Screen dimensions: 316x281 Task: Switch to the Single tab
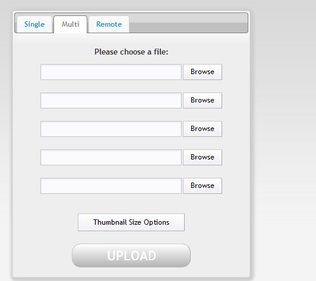[34, 24]
